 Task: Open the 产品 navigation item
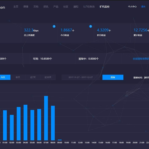coord(56,7)
